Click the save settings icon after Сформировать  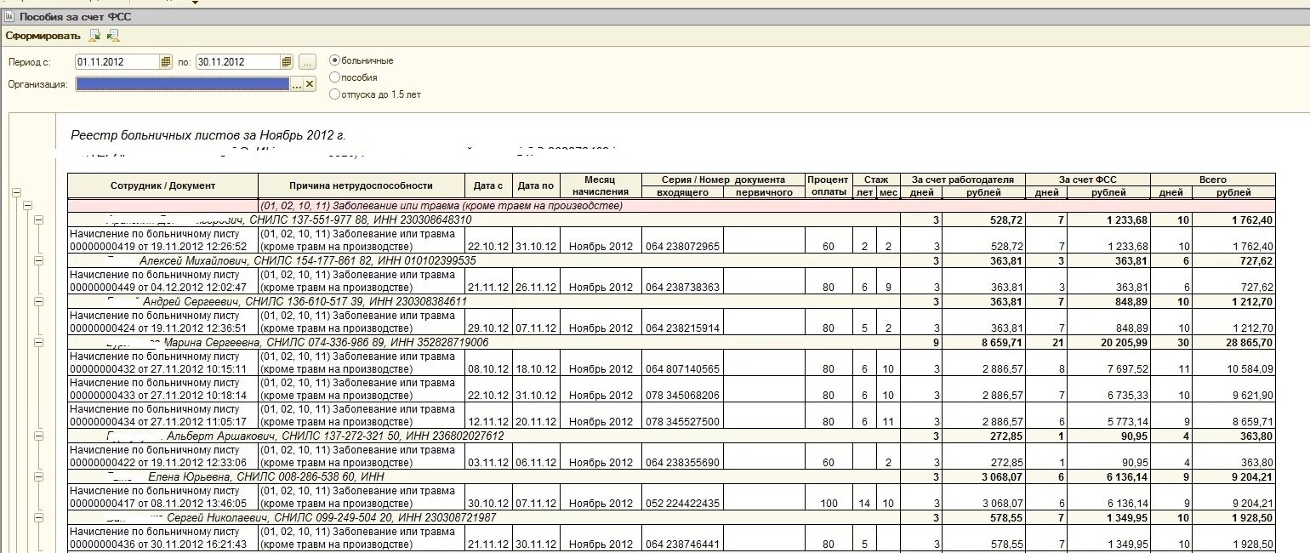pos(95,35)
